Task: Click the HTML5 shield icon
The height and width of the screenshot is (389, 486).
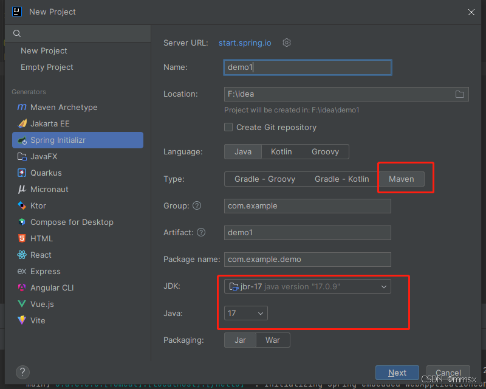Action: point(22,238)
